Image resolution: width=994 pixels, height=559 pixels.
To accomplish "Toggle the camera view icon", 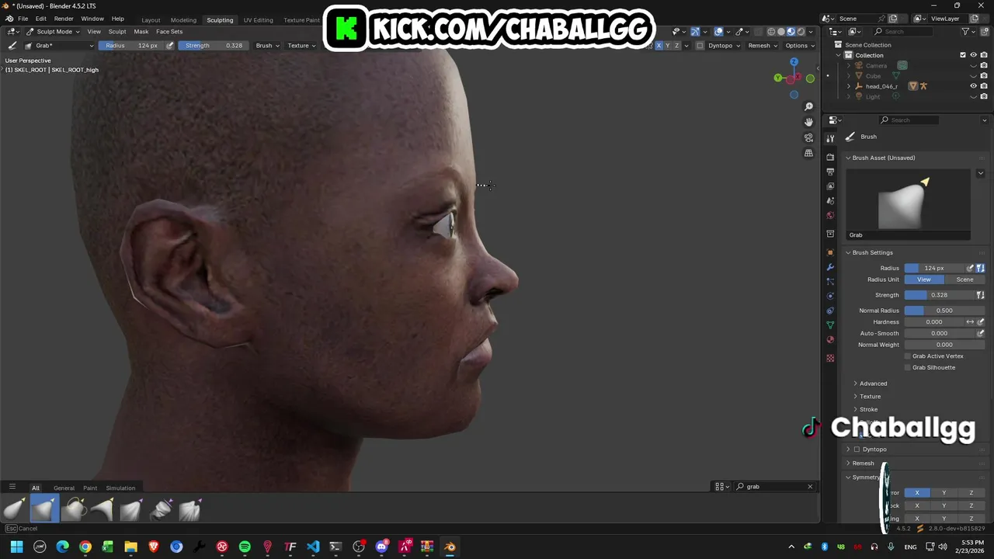I will (808, 137).
